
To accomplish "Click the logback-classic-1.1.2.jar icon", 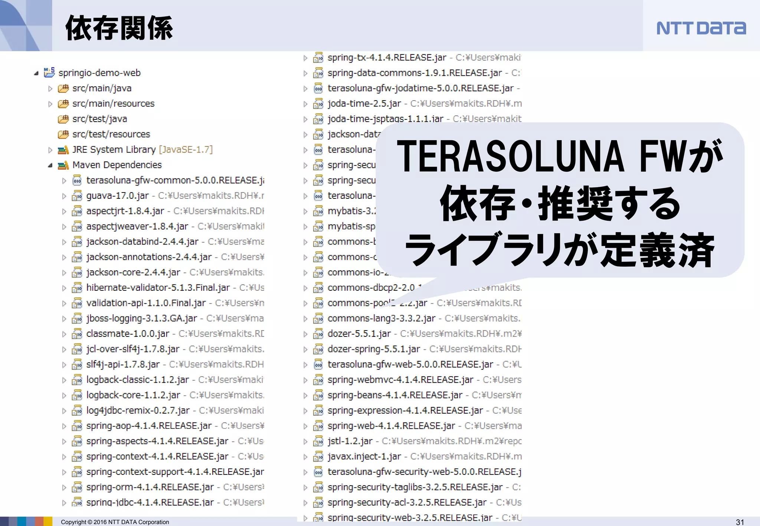I will 77,380.
